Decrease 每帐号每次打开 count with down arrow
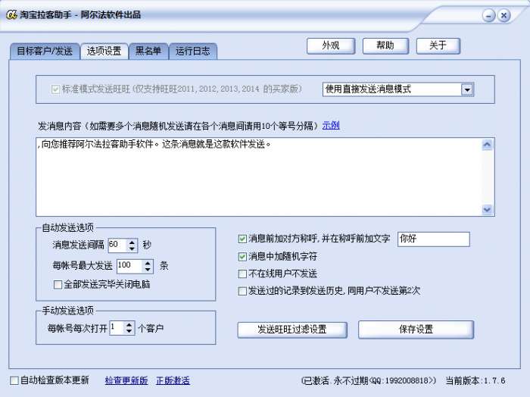This screenshot has width=530, height=397. pos(129,331)
